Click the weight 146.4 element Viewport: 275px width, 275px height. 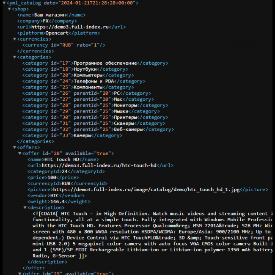click(x=58, y=202)
